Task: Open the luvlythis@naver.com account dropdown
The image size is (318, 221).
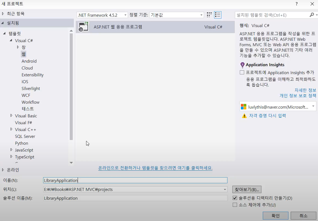Action: tap(278, 106)
